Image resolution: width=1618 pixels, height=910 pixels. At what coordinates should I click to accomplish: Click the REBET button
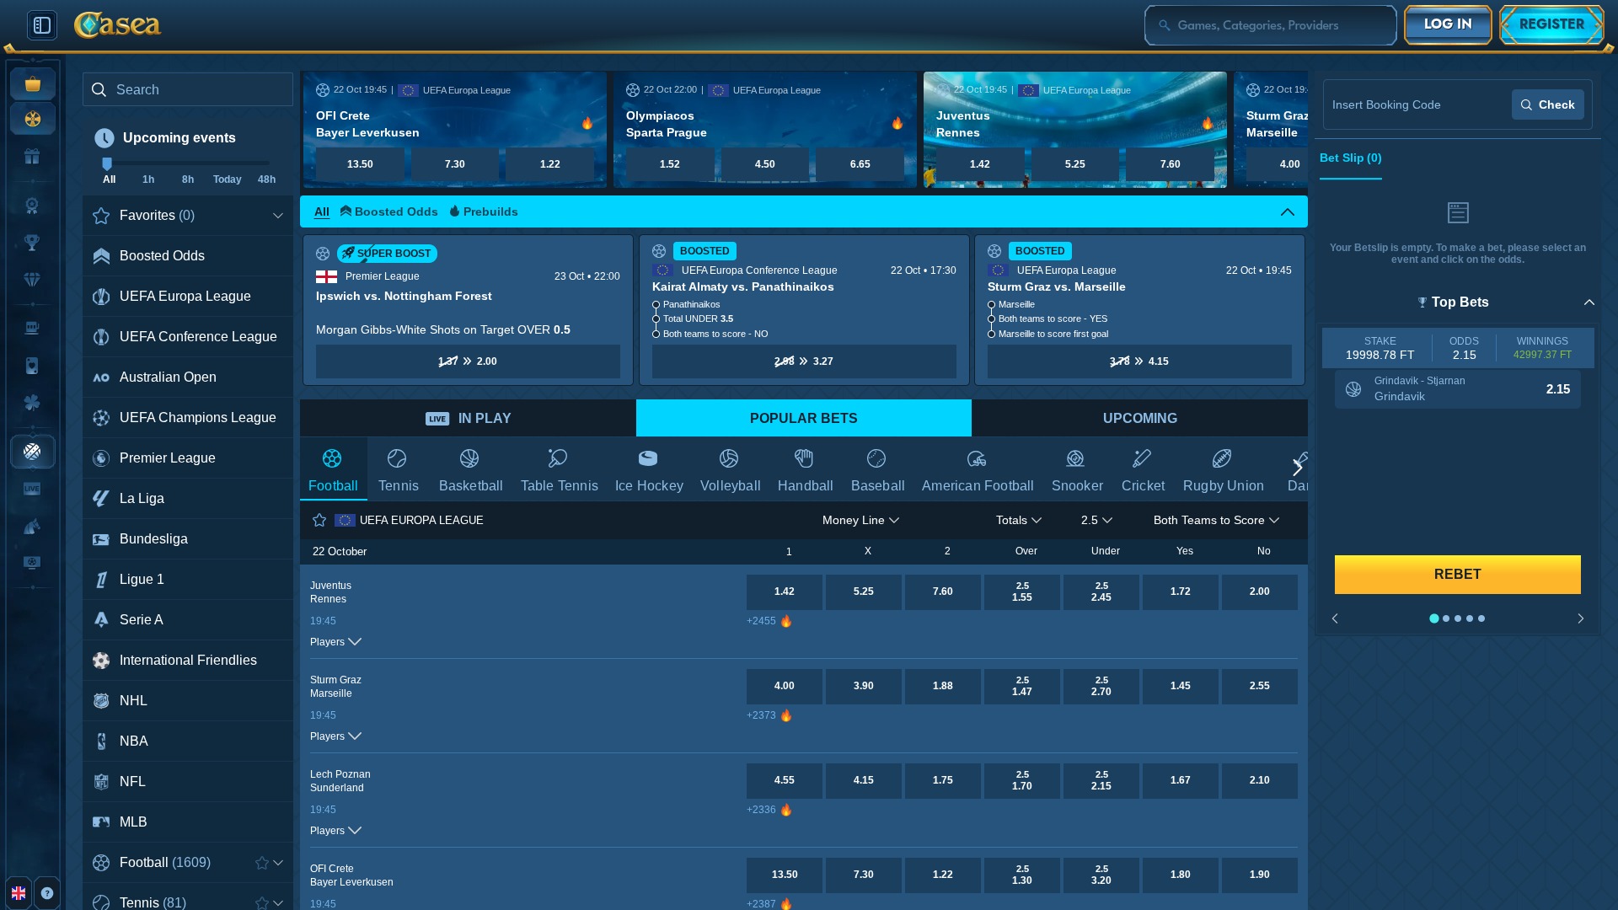tap(1457, 575)
